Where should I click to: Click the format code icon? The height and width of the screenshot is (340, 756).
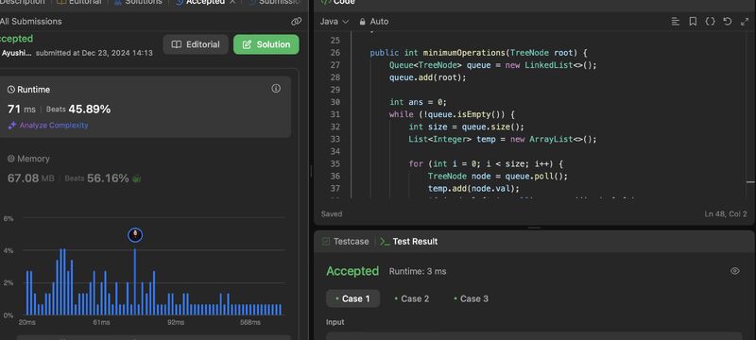(x=676, y=22)
